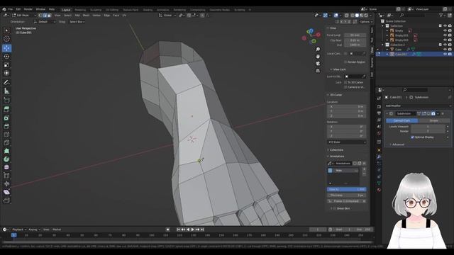This screenshot has height=255, width=454.
Task: Switch to the Shading workspace tab
Action: click(148, 10)
